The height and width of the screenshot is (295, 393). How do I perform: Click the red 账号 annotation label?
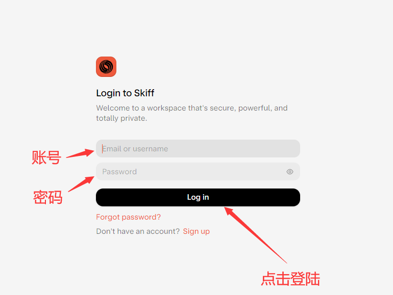(46, 157)
